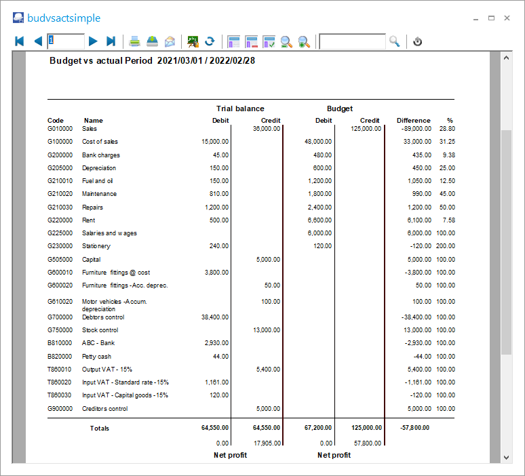Click the page number input field

(x=66, y=41)
